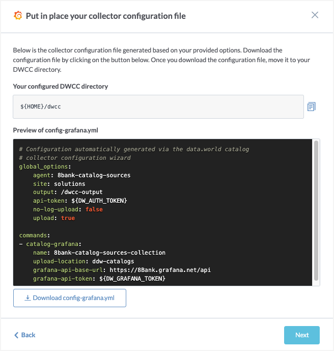Click the 'no-log-upload: false' line
This screenshot has width=334, height=351.
tap(68, 209)
